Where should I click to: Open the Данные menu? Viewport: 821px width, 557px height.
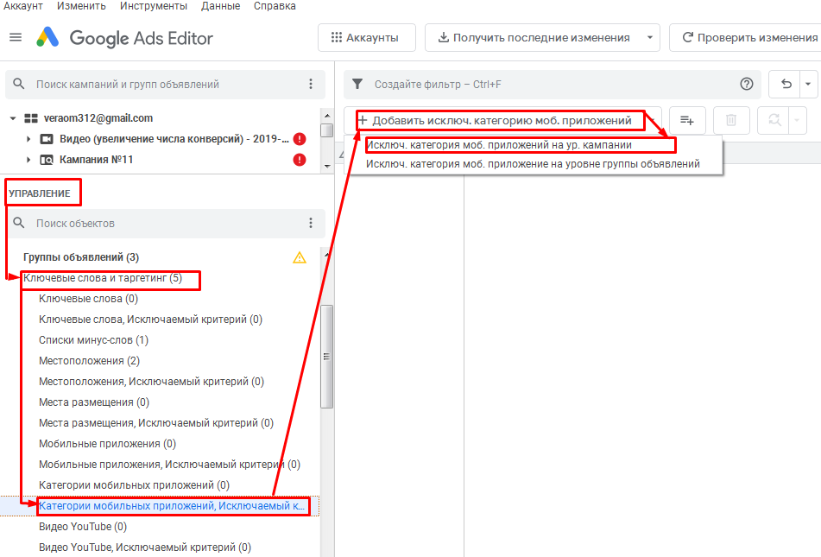pos(220,6)
